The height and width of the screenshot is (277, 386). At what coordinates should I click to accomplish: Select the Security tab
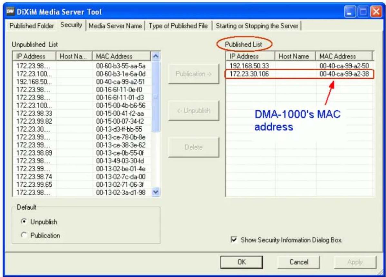pyautogui.click(x=71, y=25)
